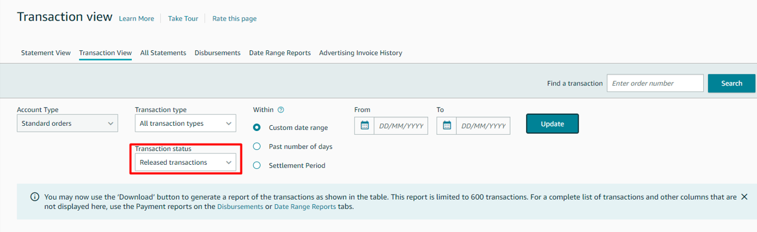Click the info icon in the banner

(x=35, y=197)
